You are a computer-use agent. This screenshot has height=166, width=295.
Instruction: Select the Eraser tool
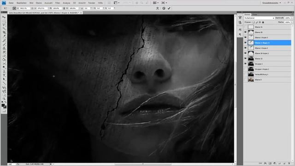click(4, 56)
